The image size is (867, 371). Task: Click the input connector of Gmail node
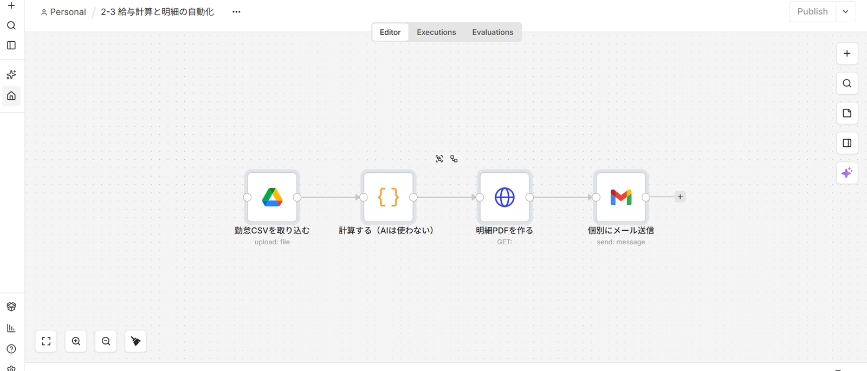[x=596, y=197]
